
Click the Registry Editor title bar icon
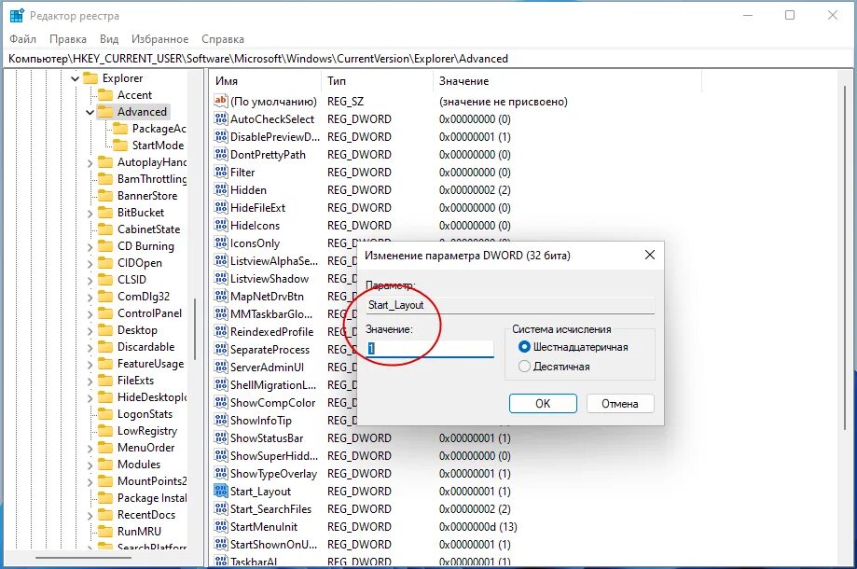click(x=17, y=16)
